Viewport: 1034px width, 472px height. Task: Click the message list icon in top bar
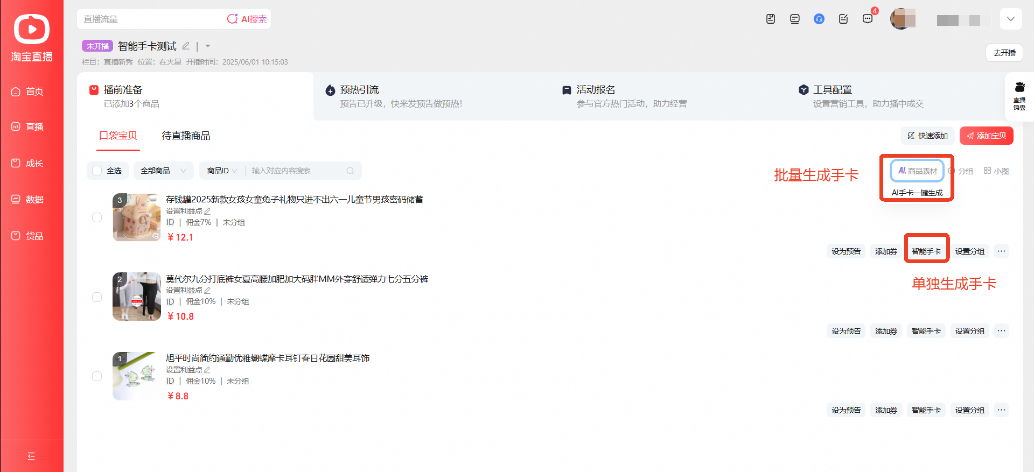click(795, 19)
